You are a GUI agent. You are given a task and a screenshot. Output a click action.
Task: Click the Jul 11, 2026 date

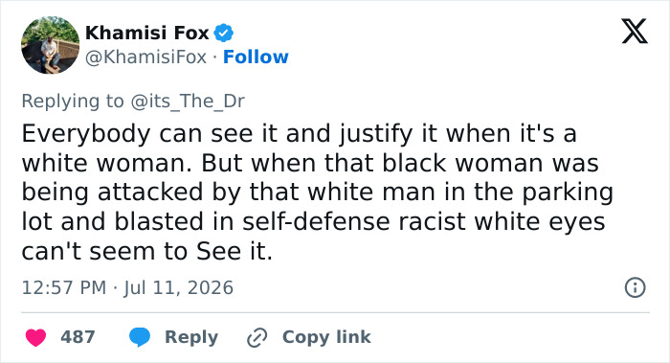[179, 287]
